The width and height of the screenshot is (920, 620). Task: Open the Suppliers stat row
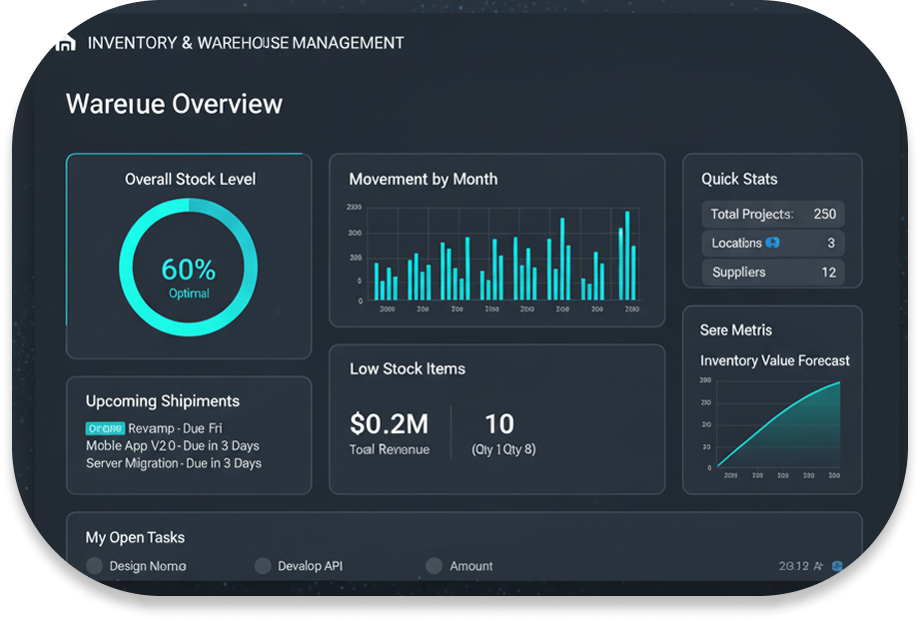[x=772, y=272]
